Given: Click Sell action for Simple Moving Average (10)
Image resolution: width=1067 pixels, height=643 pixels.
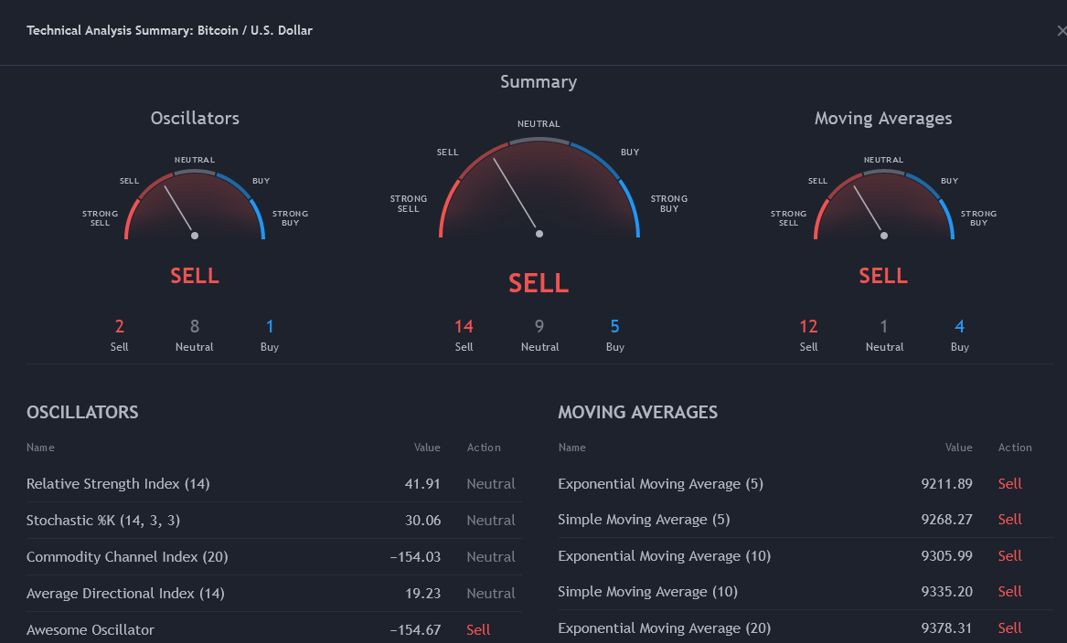Looking at the screenshot, I should point(1009,592).
